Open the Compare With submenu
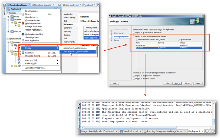The width and height of the screenshot is (220, 138). click(40, 60)
